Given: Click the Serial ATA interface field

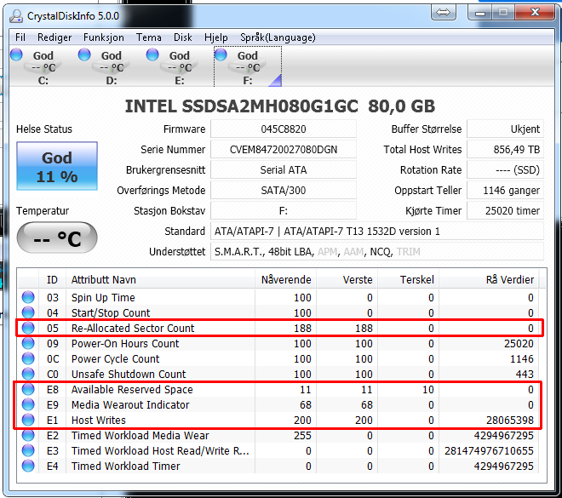Looking at the screenshot, I should [x=284, y=169].
